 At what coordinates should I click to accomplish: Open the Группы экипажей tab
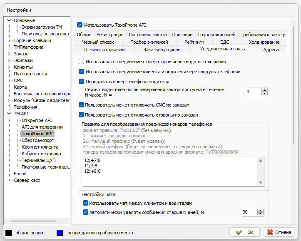217,35
